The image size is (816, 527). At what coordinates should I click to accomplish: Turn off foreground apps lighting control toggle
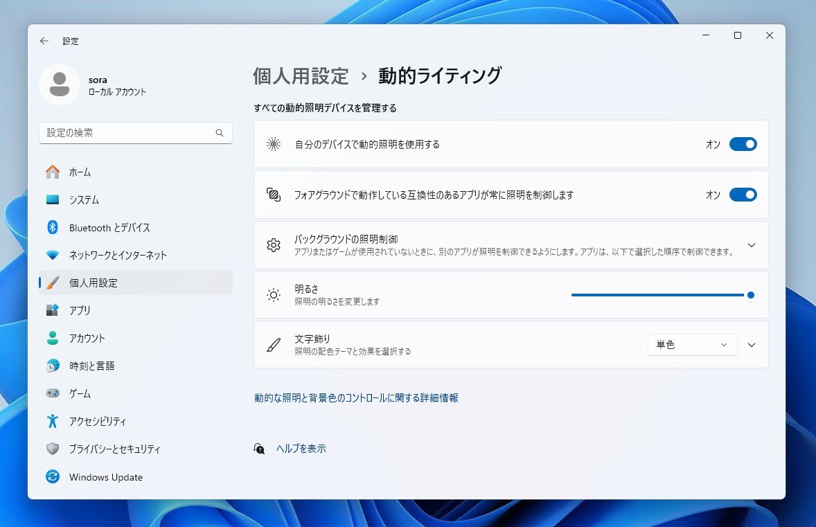click(743, 195)
